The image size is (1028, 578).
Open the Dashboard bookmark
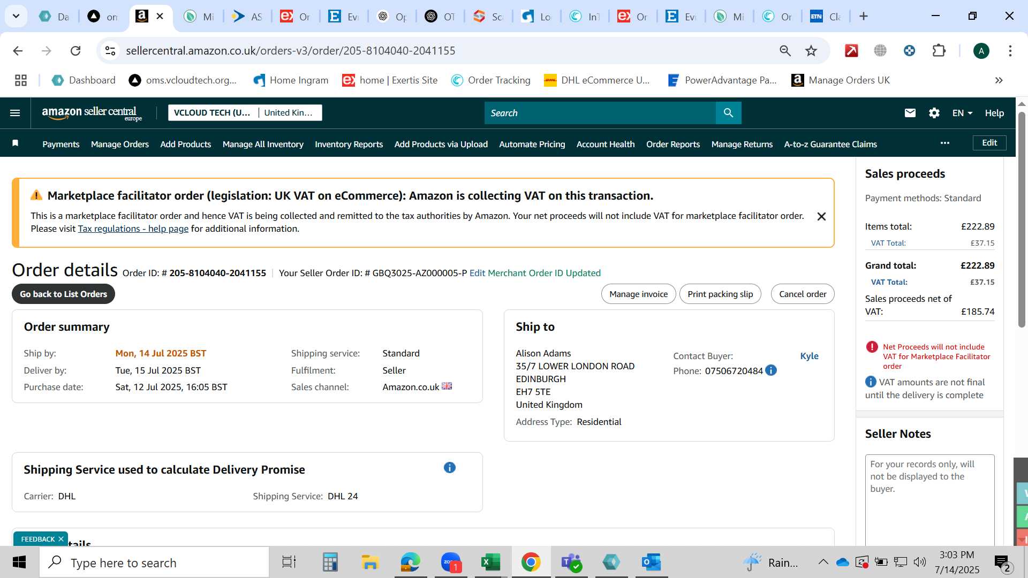(x=84, y=80)
